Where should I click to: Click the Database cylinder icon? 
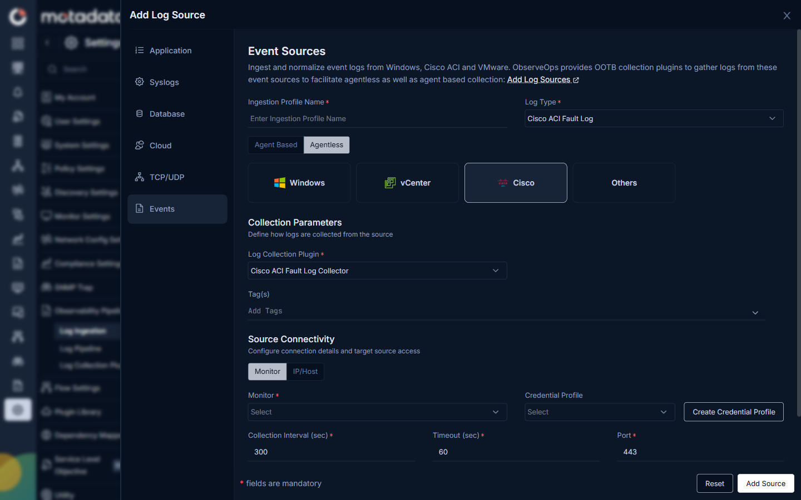click(140, 114)
